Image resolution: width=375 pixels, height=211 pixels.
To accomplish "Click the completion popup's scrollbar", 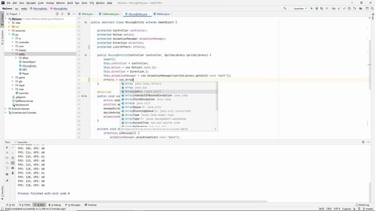I will (x=217, y=97).
